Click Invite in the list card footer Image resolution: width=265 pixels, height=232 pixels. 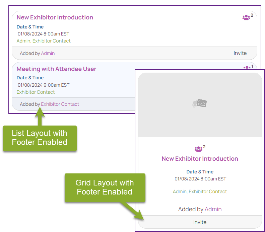(x=240, y=53)
